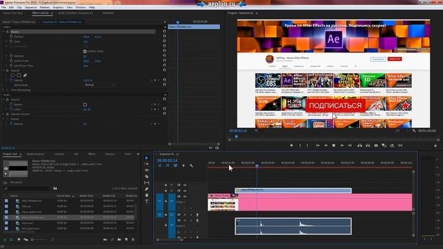
Task: Switch Project panel to icon view
Action: [x=19, y=239]
